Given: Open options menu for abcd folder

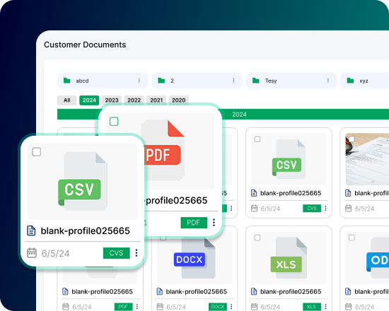Looking at the screenshot, I should (139, 81).
